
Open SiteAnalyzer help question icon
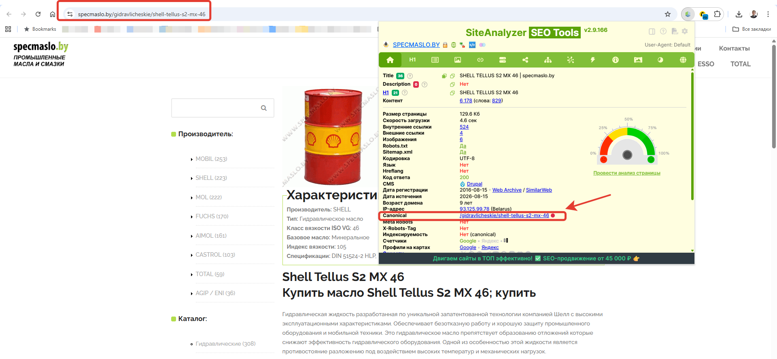click(663, 31)
